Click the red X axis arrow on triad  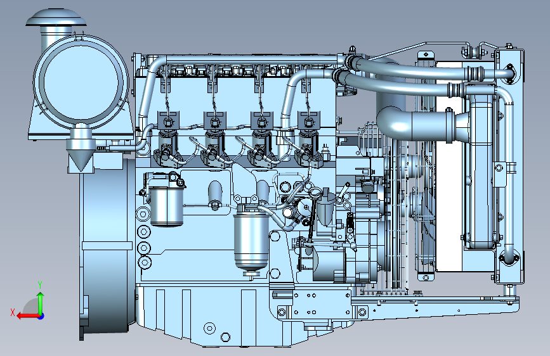coord(27,316)
